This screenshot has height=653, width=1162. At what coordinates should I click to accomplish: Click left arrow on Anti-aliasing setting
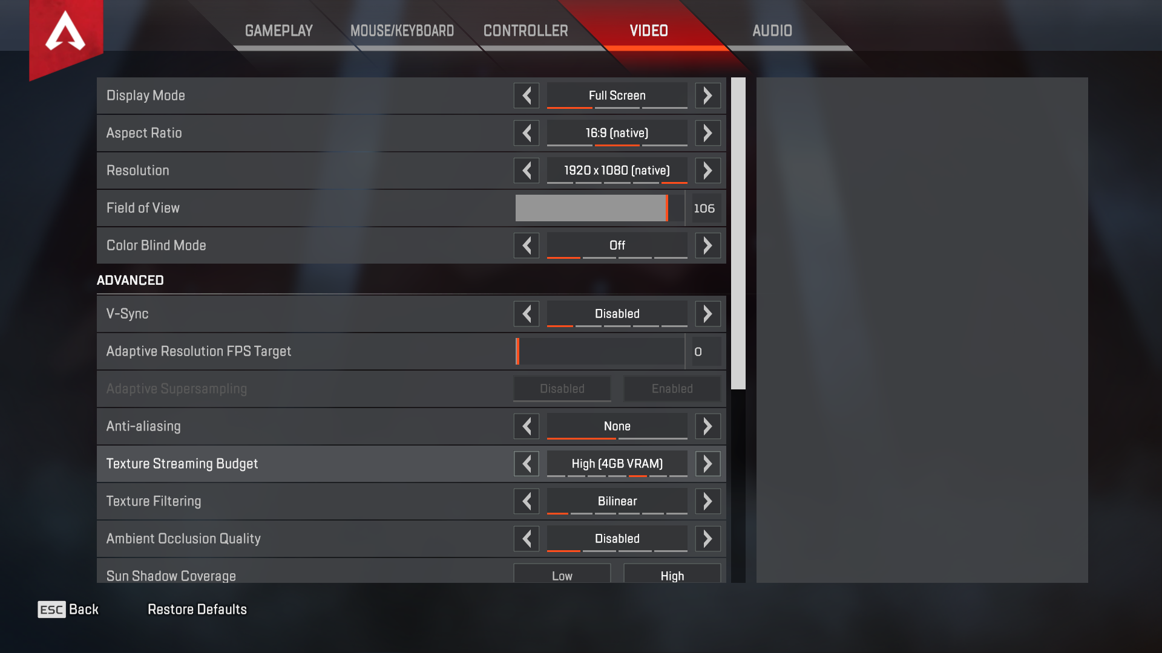point(526,426)
